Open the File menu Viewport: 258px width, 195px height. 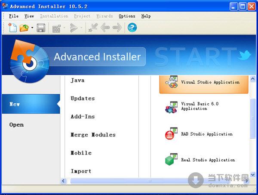[x=14, y=16]
